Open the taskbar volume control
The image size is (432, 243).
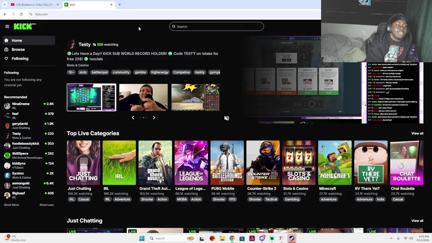click(411, 239)
